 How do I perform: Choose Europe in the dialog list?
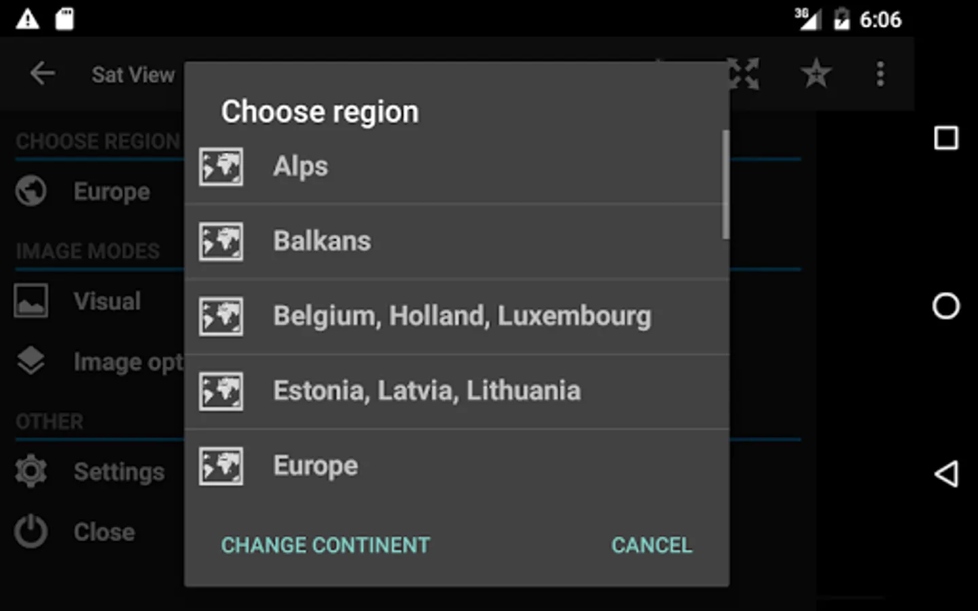point(315,466)
